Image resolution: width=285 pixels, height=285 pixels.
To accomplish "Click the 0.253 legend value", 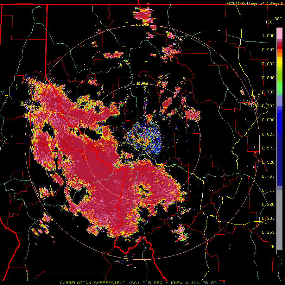I will pos(268,232).
